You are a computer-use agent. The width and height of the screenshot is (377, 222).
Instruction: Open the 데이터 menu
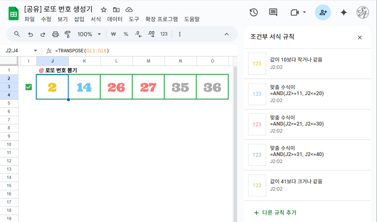coord(114,19)
